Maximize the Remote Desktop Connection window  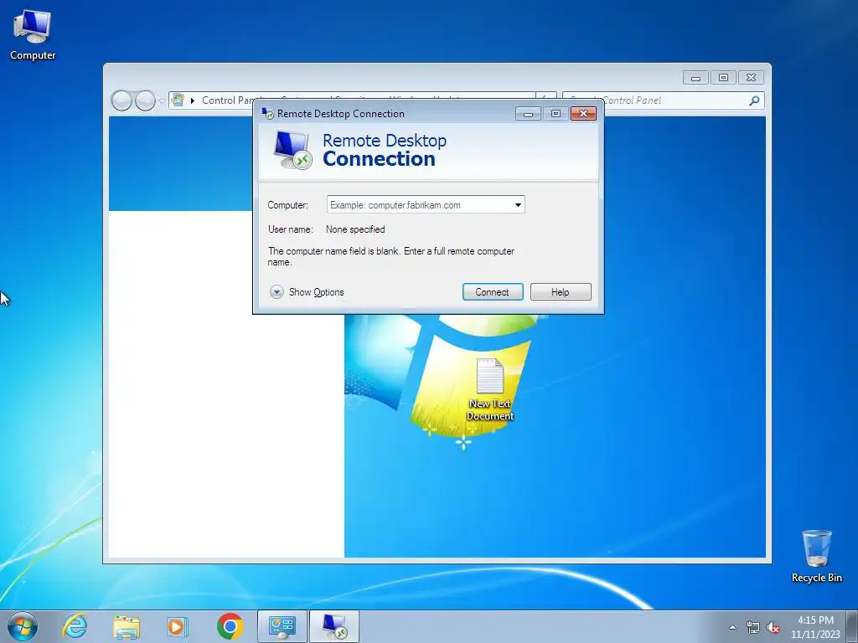click(x=556, y=114)
